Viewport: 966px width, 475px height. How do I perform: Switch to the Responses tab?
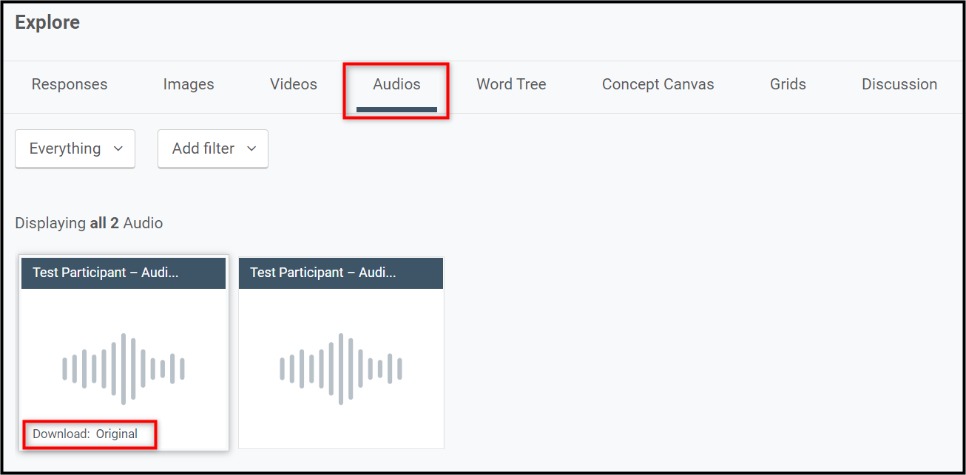coord(69,84)
